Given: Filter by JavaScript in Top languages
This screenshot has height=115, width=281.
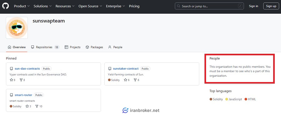Looking at the screenshot, I should 234,99.
